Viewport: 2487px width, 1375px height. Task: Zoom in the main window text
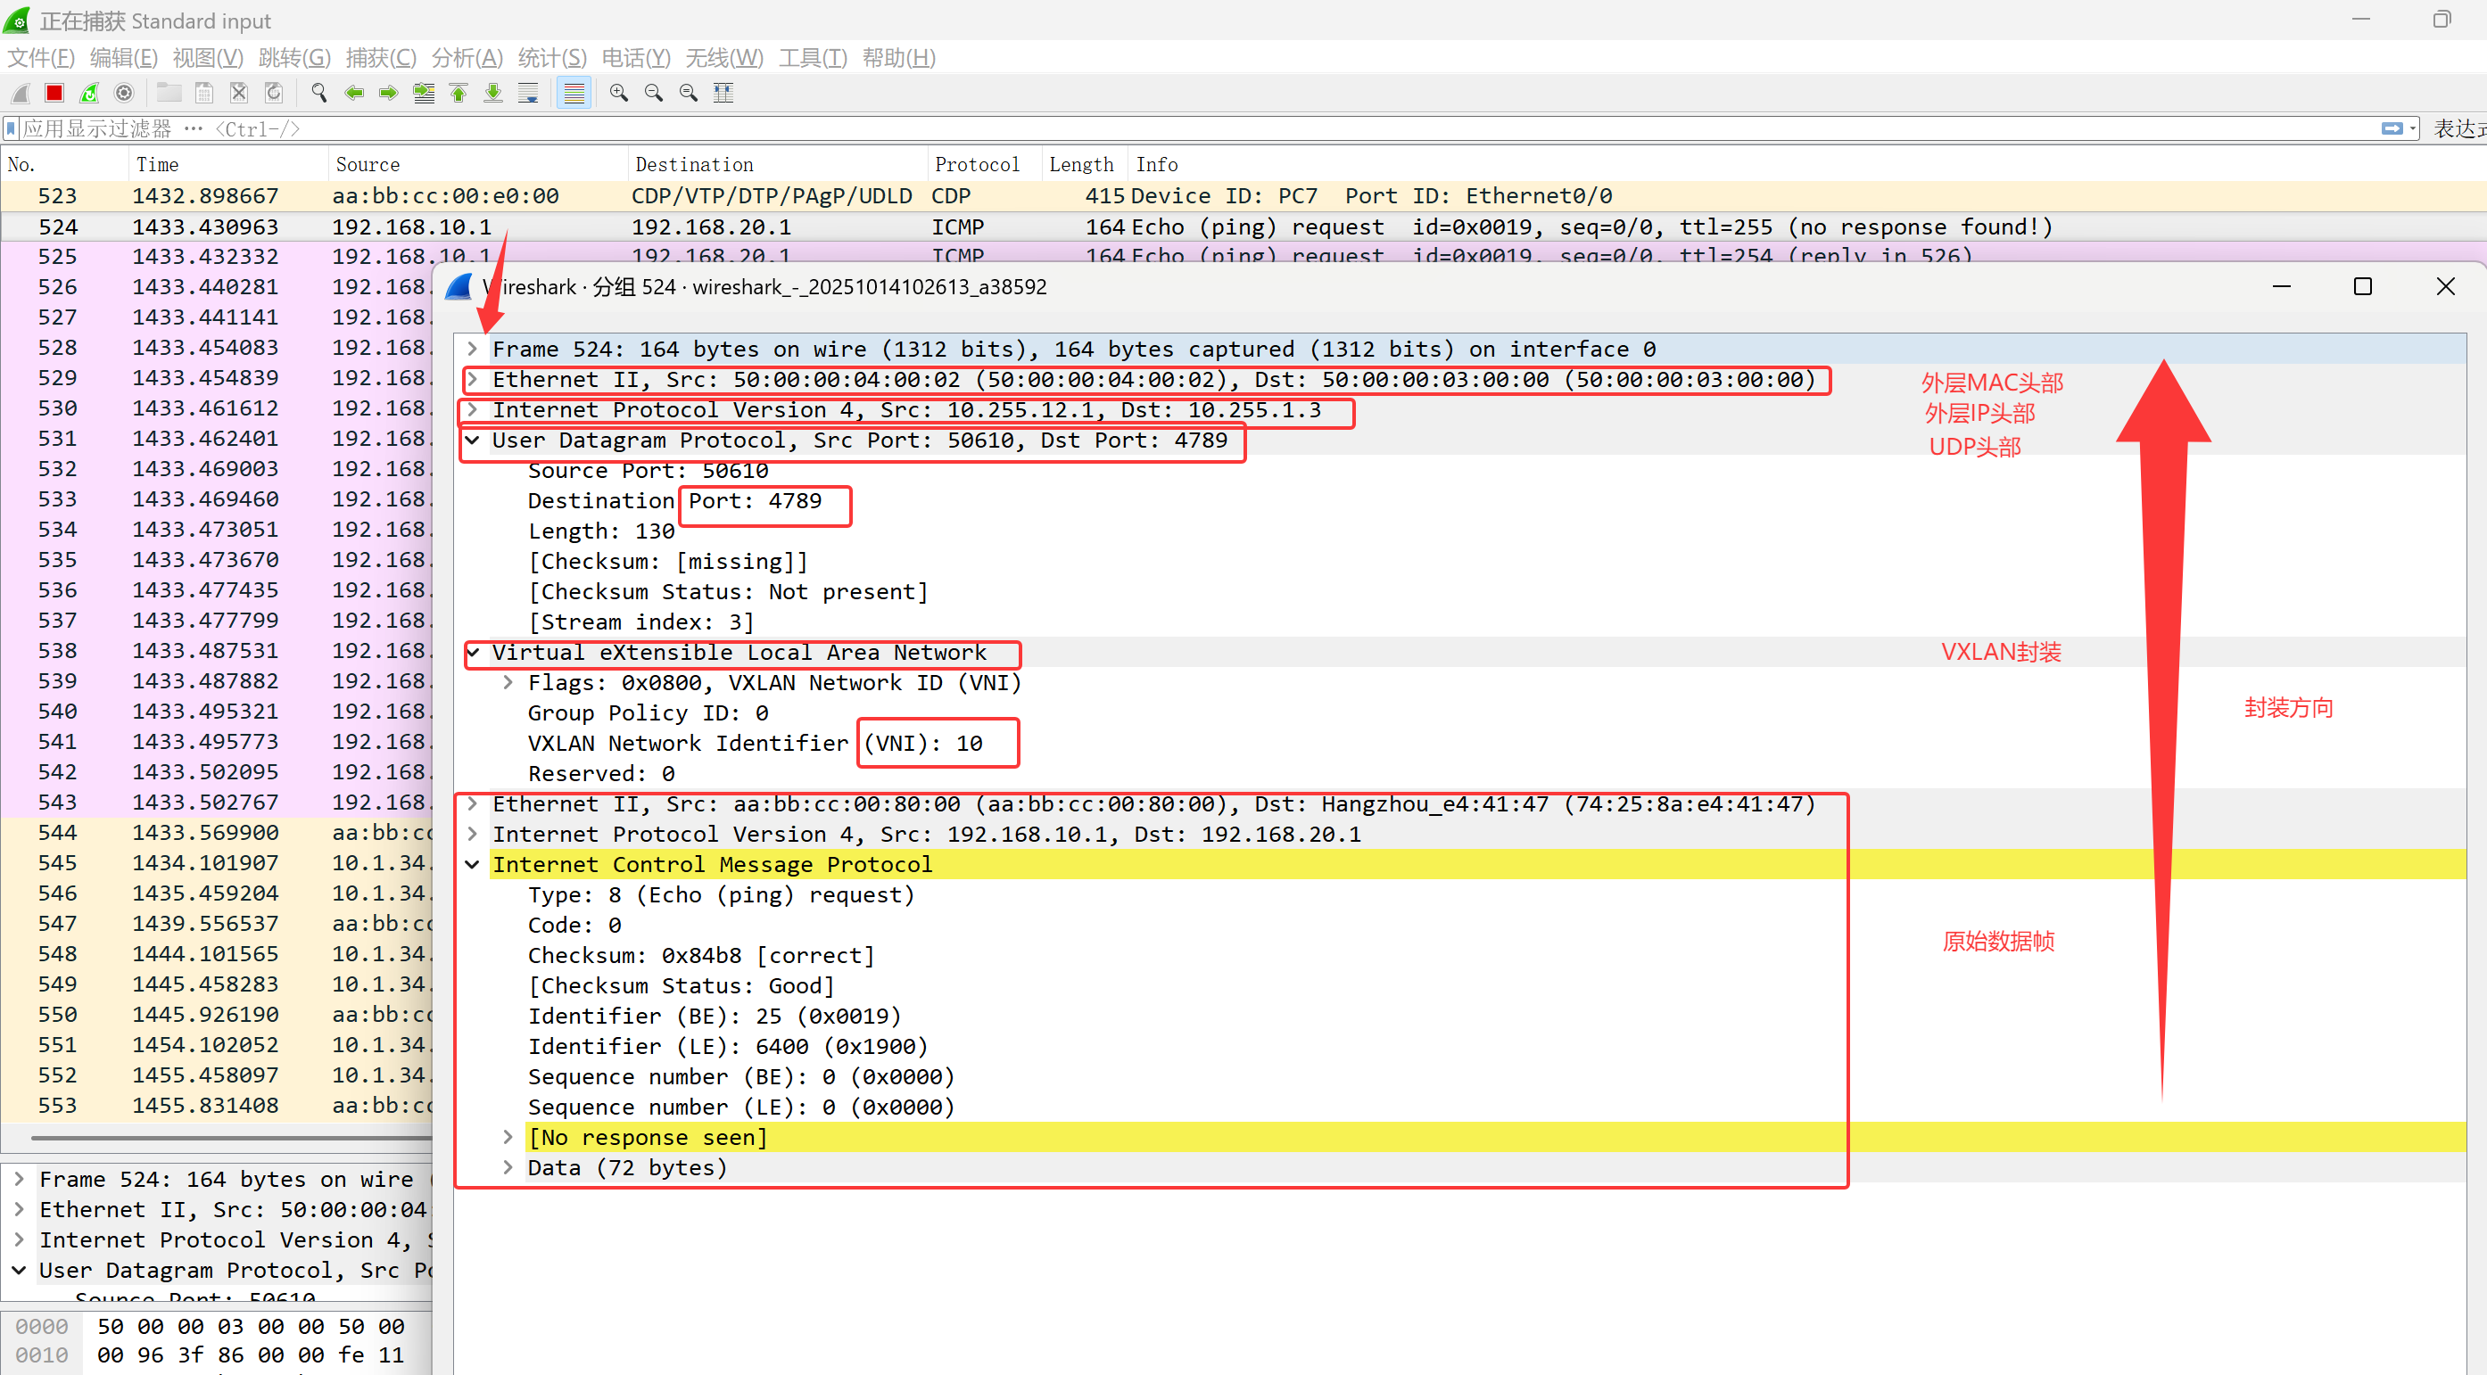[619, 93]
